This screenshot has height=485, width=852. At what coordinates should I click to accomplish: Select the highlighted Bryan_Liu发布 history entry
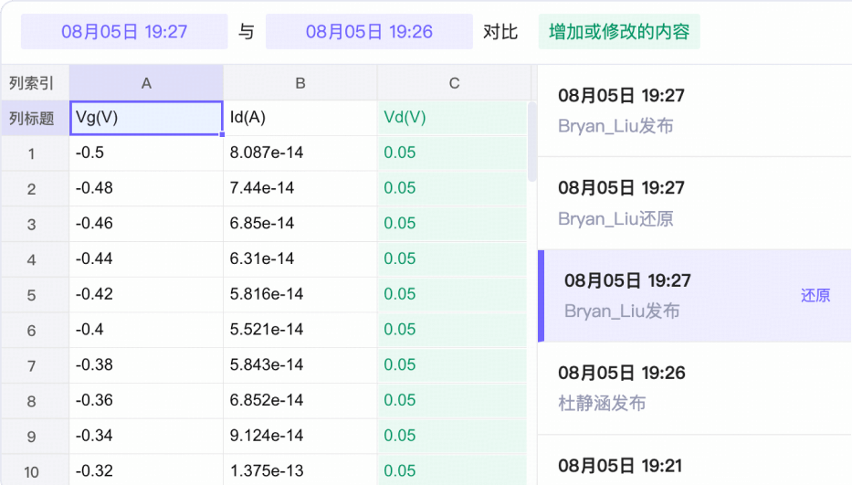pos(694,296)
